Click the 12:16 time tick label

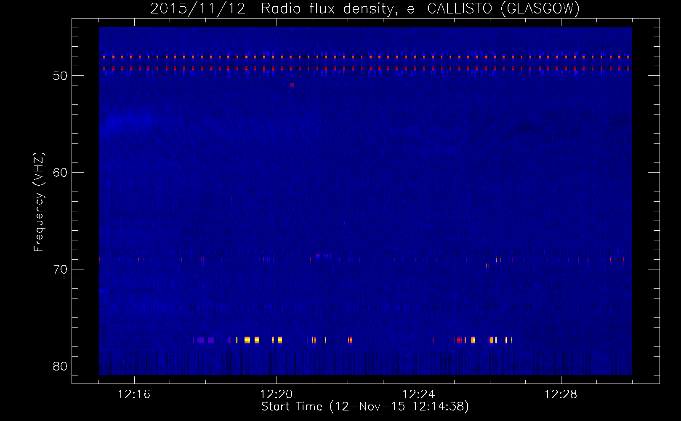[x=134, y=394]
